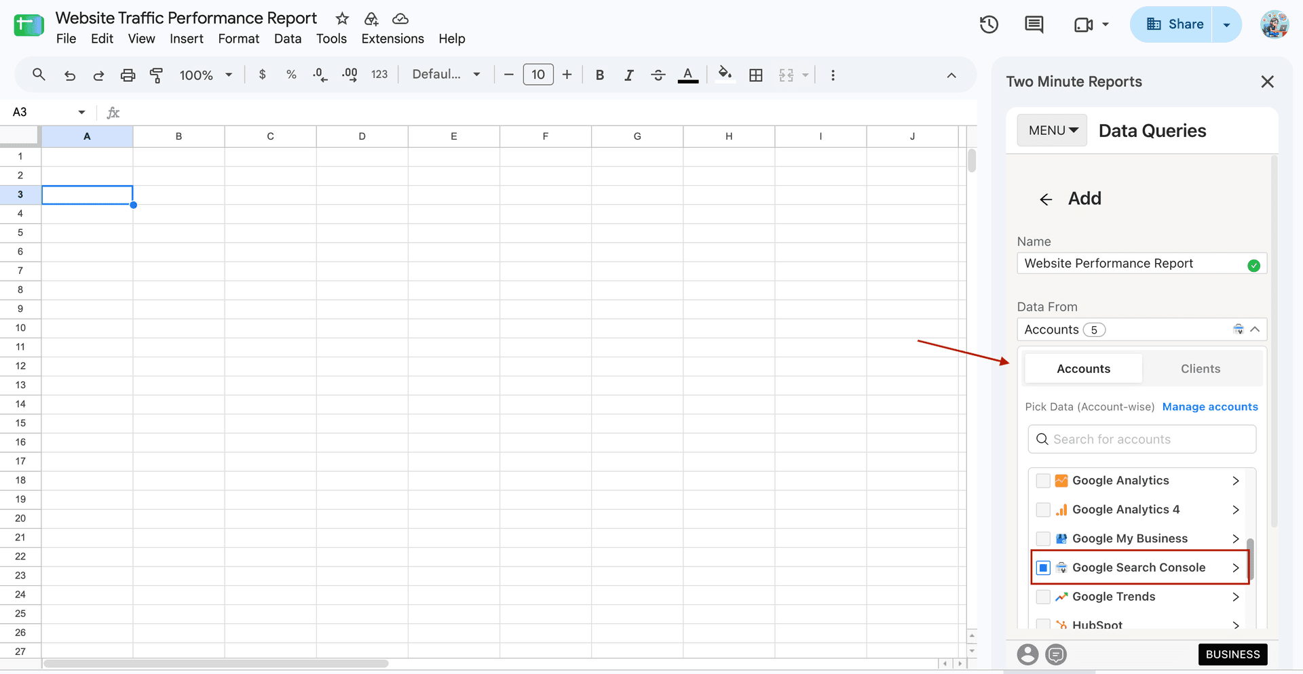
Task: Toggle italic formatting
Action: point(629,75)
